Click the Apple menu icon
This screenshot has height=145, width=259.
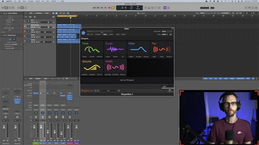[x=3, y=1]
